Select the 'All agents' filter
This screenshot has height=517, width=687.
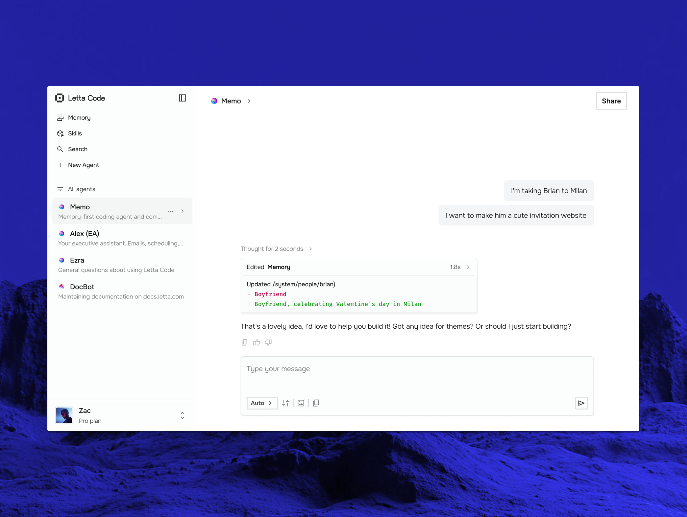81,189
